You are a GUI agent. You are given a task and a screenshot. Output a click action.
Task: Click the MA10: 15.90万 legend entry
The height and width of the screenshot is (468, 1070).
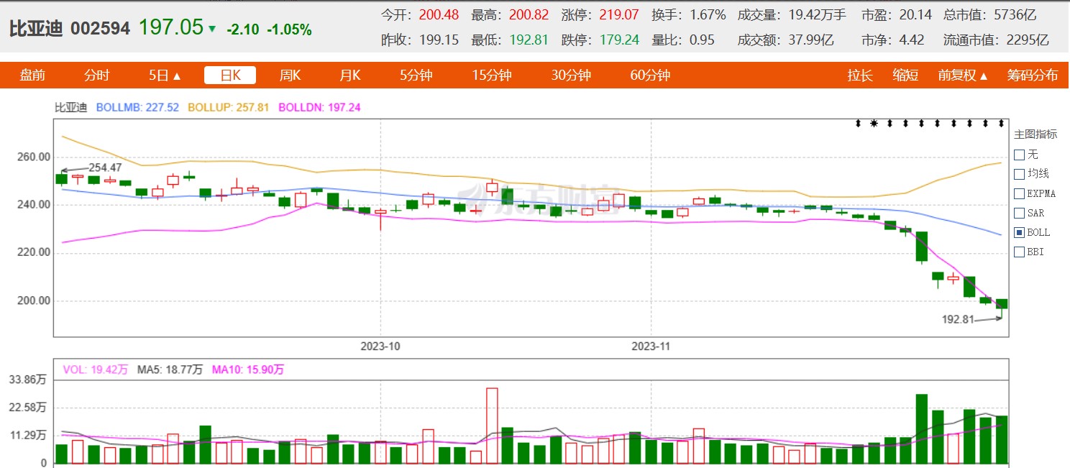(248, 370)
